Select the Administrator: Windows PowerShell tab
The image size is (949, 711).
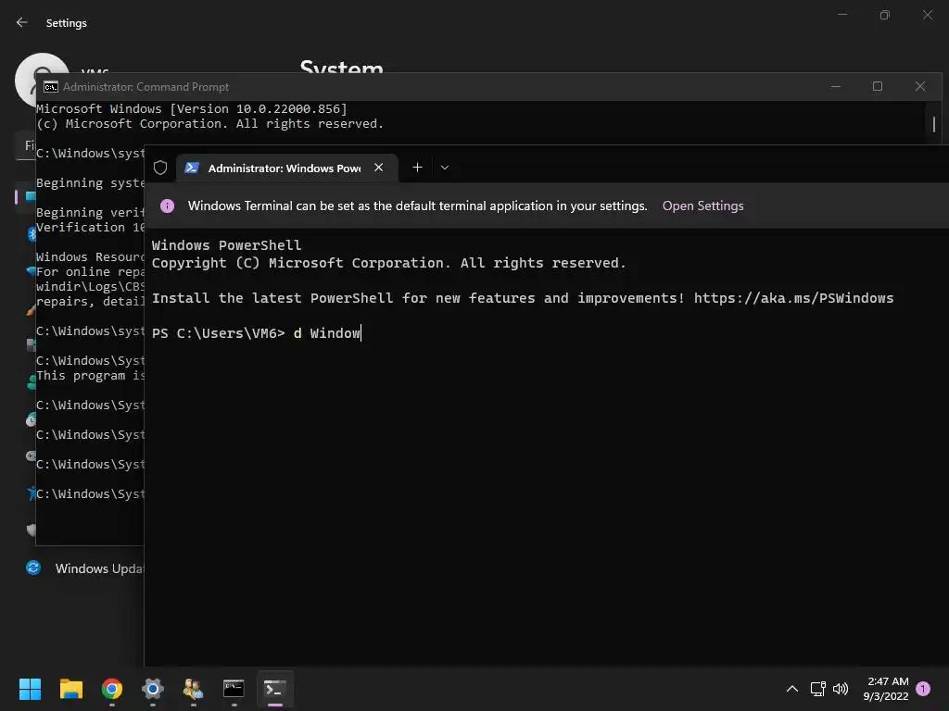(x=287, y=168)
